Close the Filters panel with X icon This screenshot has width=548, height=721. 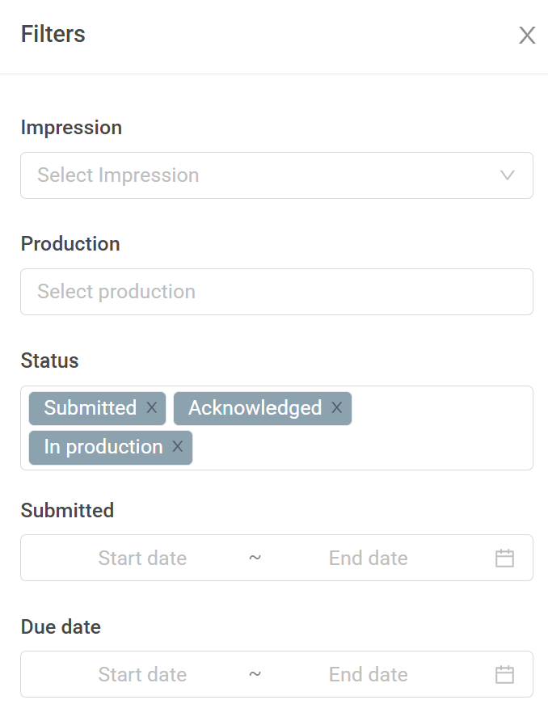[527, 36]
